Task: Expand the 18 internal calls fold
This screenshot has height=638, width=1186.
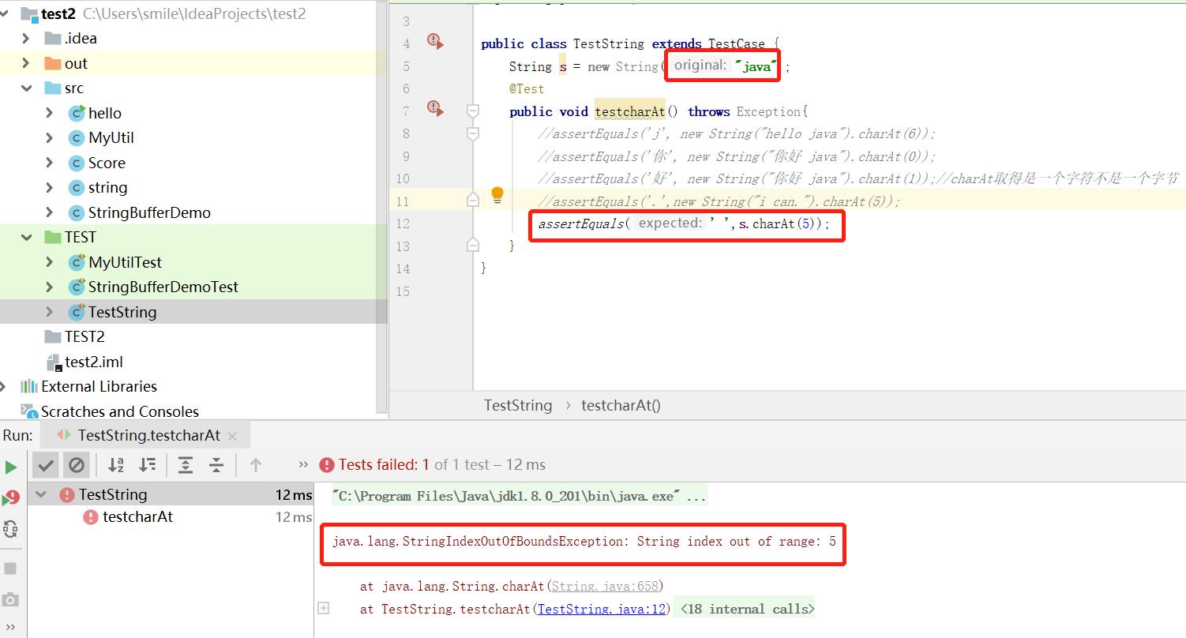Action: (x=323, y=608)
